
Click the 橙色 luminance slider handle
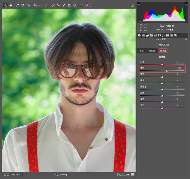pos(167,71)
